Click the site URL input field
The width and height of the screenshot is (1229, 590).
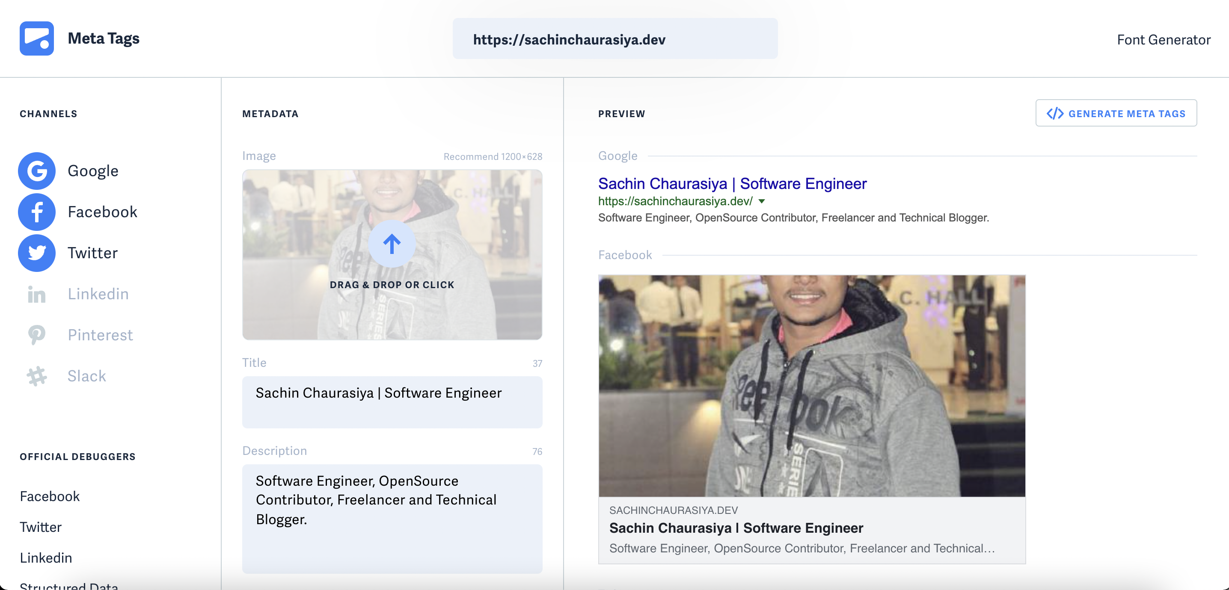614,39
